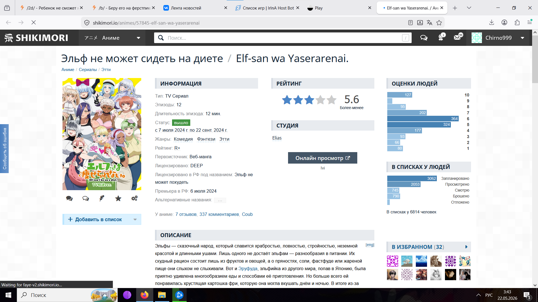Bookmark this page with the star icon
538x302 pixels.
[439, 23]
